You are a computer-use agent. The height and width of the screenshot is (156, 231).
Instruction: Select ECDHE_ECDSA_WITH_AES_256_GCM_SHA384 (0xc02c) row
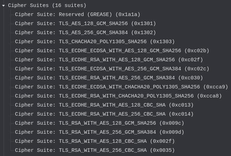point(112,69)
